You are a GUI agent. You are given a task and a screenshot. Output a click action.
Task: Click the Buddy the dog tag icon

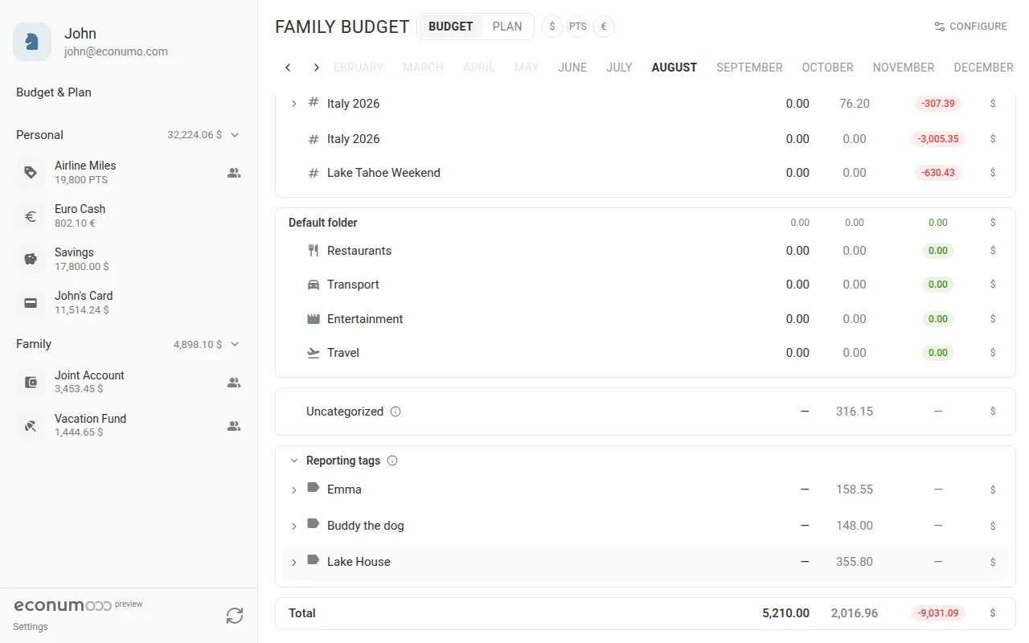click(x=314, y=524)
